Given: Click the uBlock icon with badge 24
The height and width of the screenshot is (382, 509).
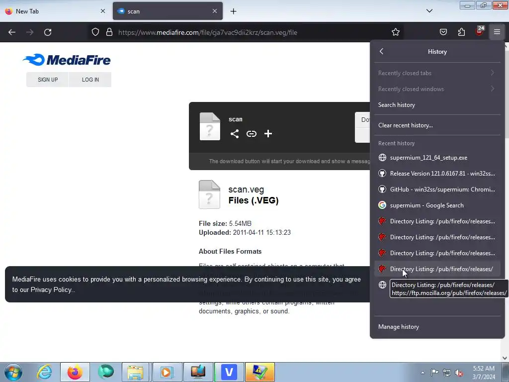Looking at the screenshot, I should [480, 31].
